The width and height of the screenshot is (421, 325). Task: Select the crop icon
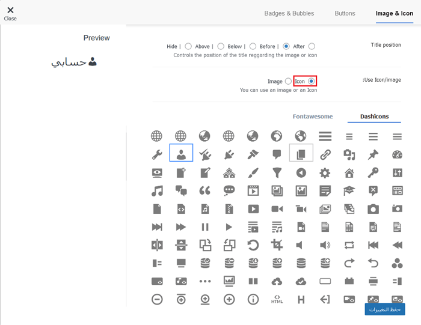click(277, 245)
